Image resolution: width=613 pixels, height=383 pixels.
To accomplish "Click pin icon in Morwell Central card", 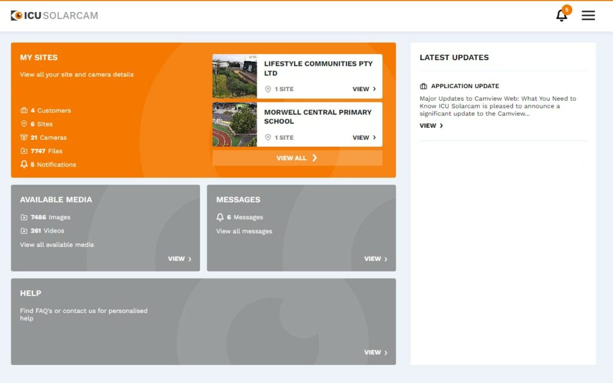I will 268,137.
